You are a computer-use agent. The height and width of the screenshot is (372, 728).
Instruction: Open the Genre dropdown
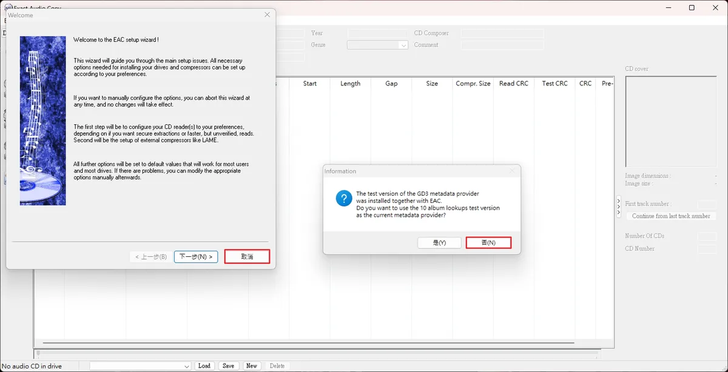[403, 45]
